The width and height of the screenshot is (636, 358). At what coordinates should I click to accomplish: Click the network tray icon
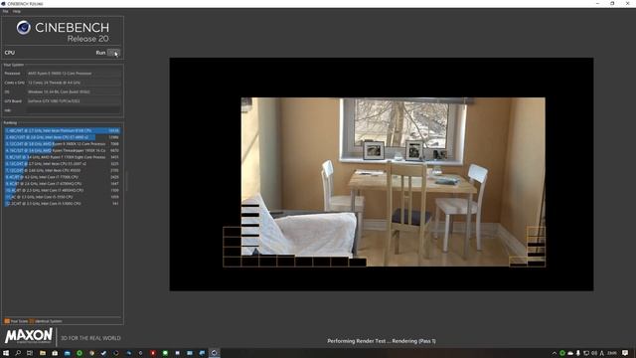[586, 353]
